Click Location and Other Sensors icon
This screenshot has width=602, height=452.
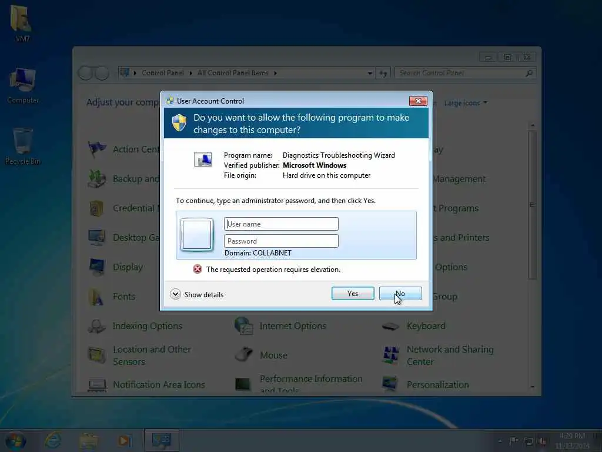(96, 355)
